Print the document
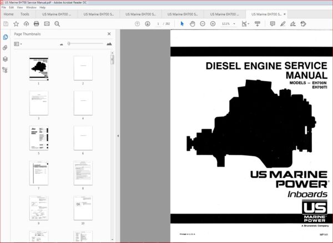 [36, 24]
